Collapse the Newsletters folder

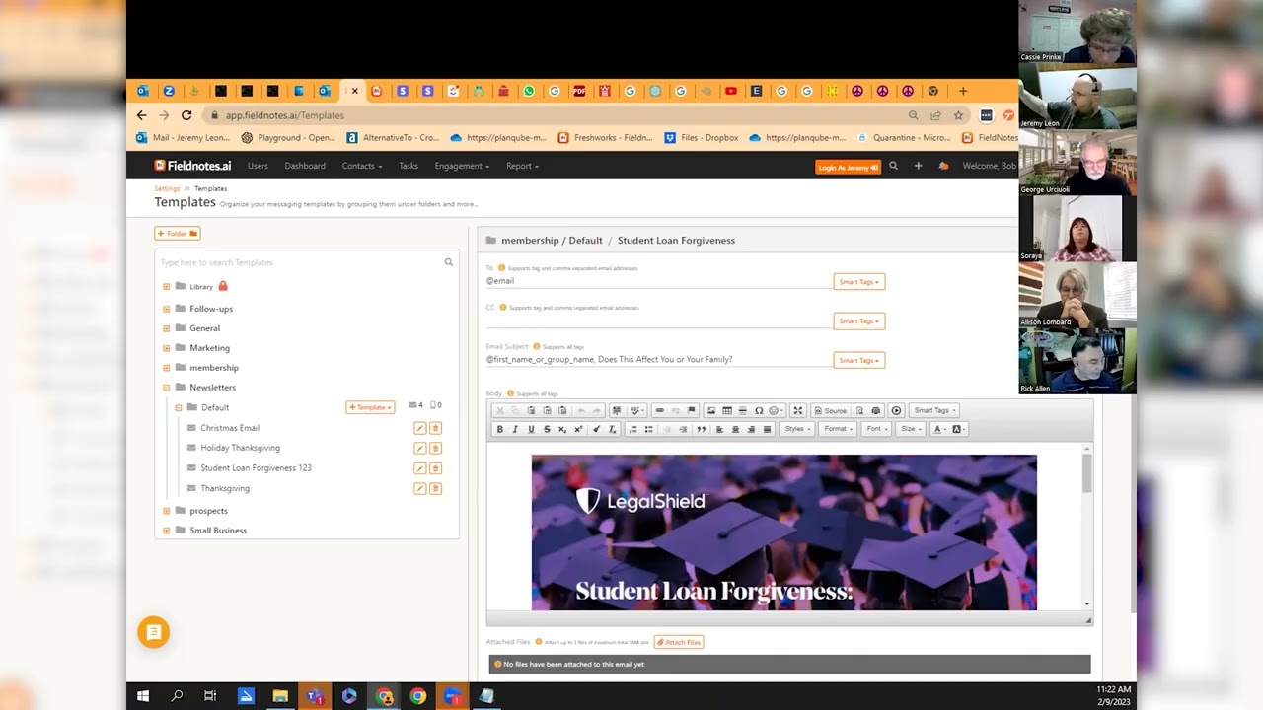pos(167,388)
